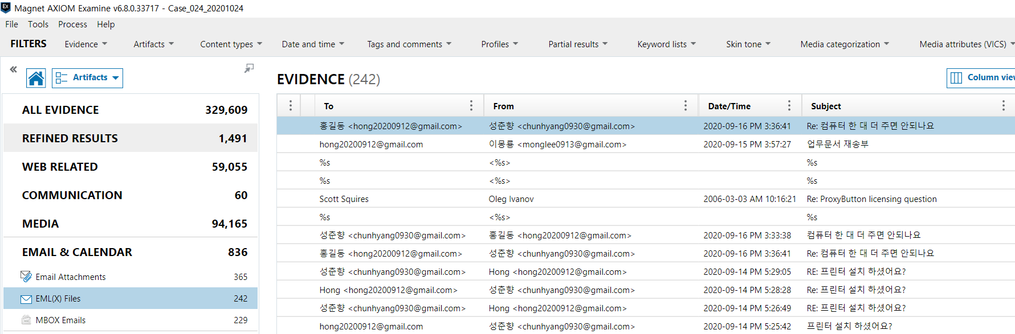
Task: Click the pin panel icon
Action: pyautogui.click(x=249, y=68)
